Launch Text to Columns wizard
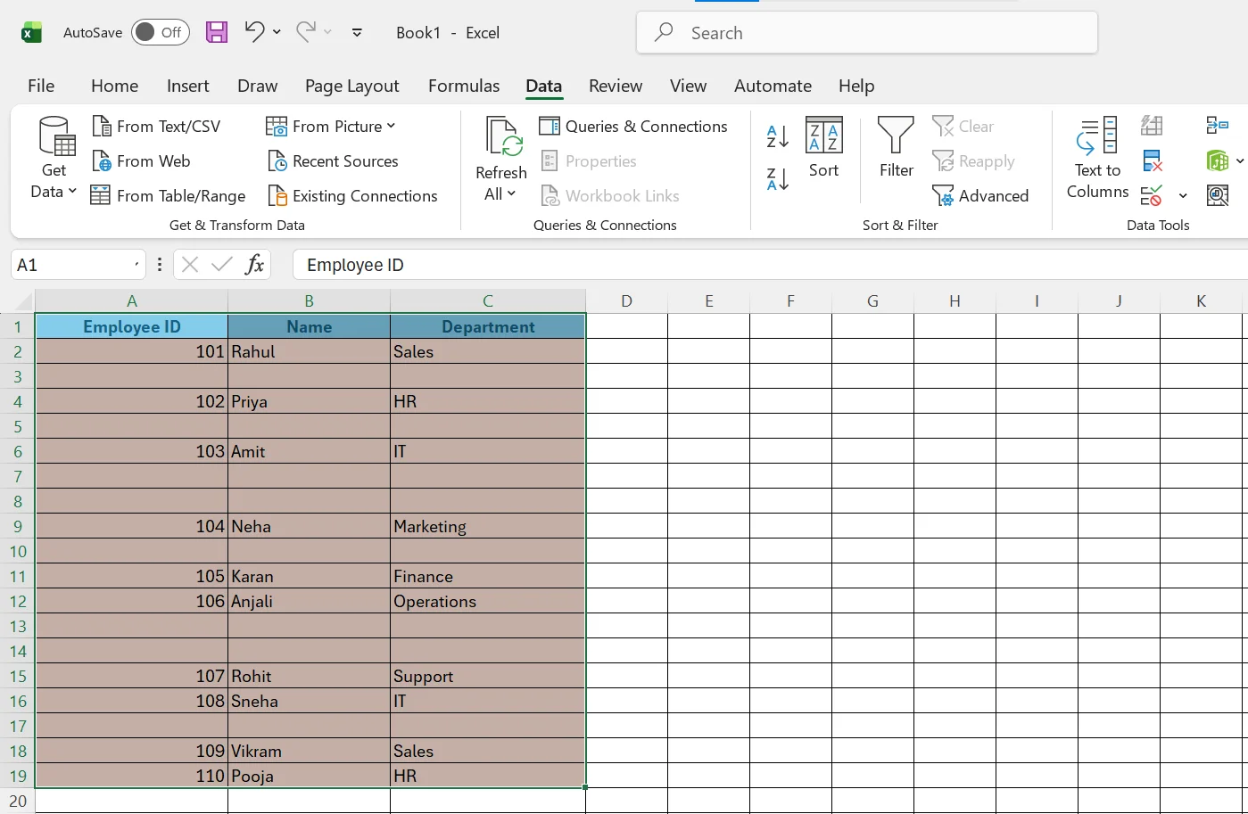This screenshot has height=814, width=1248. 1097,159
